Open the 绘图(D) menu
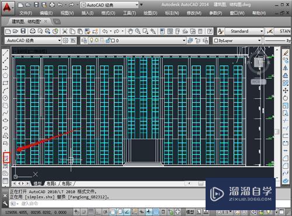 point(150,13)
